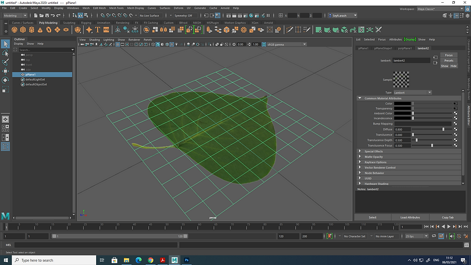This screenshot has height=265, width=471.
Task: Open the 25 fps frame rate dropdown
Action: click(x=416, y=236)
